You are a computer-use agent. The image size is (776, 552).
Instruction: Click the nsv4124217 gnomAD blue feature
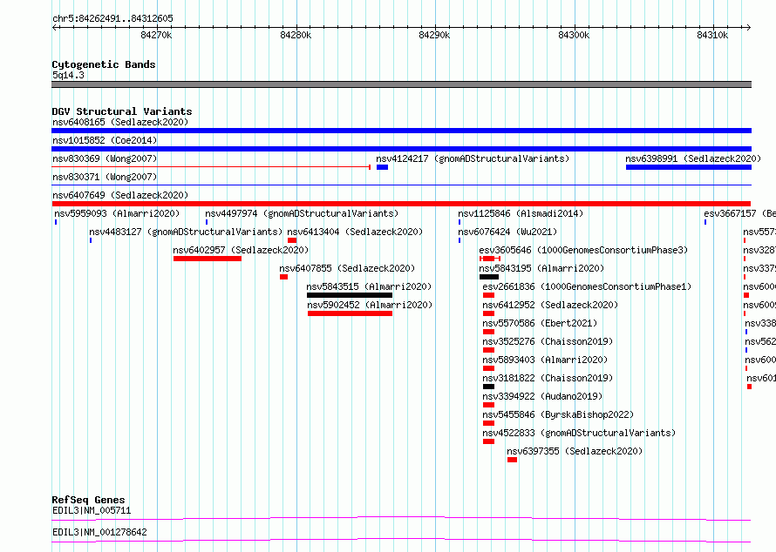382,167
